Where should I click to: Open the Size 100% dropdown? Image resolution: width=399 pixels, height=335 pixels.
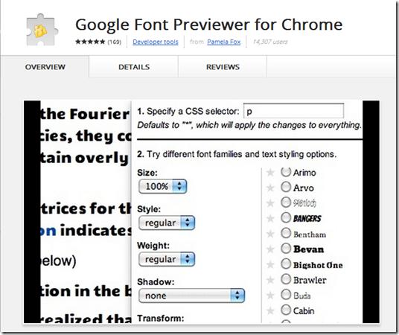tap(162, 186)
